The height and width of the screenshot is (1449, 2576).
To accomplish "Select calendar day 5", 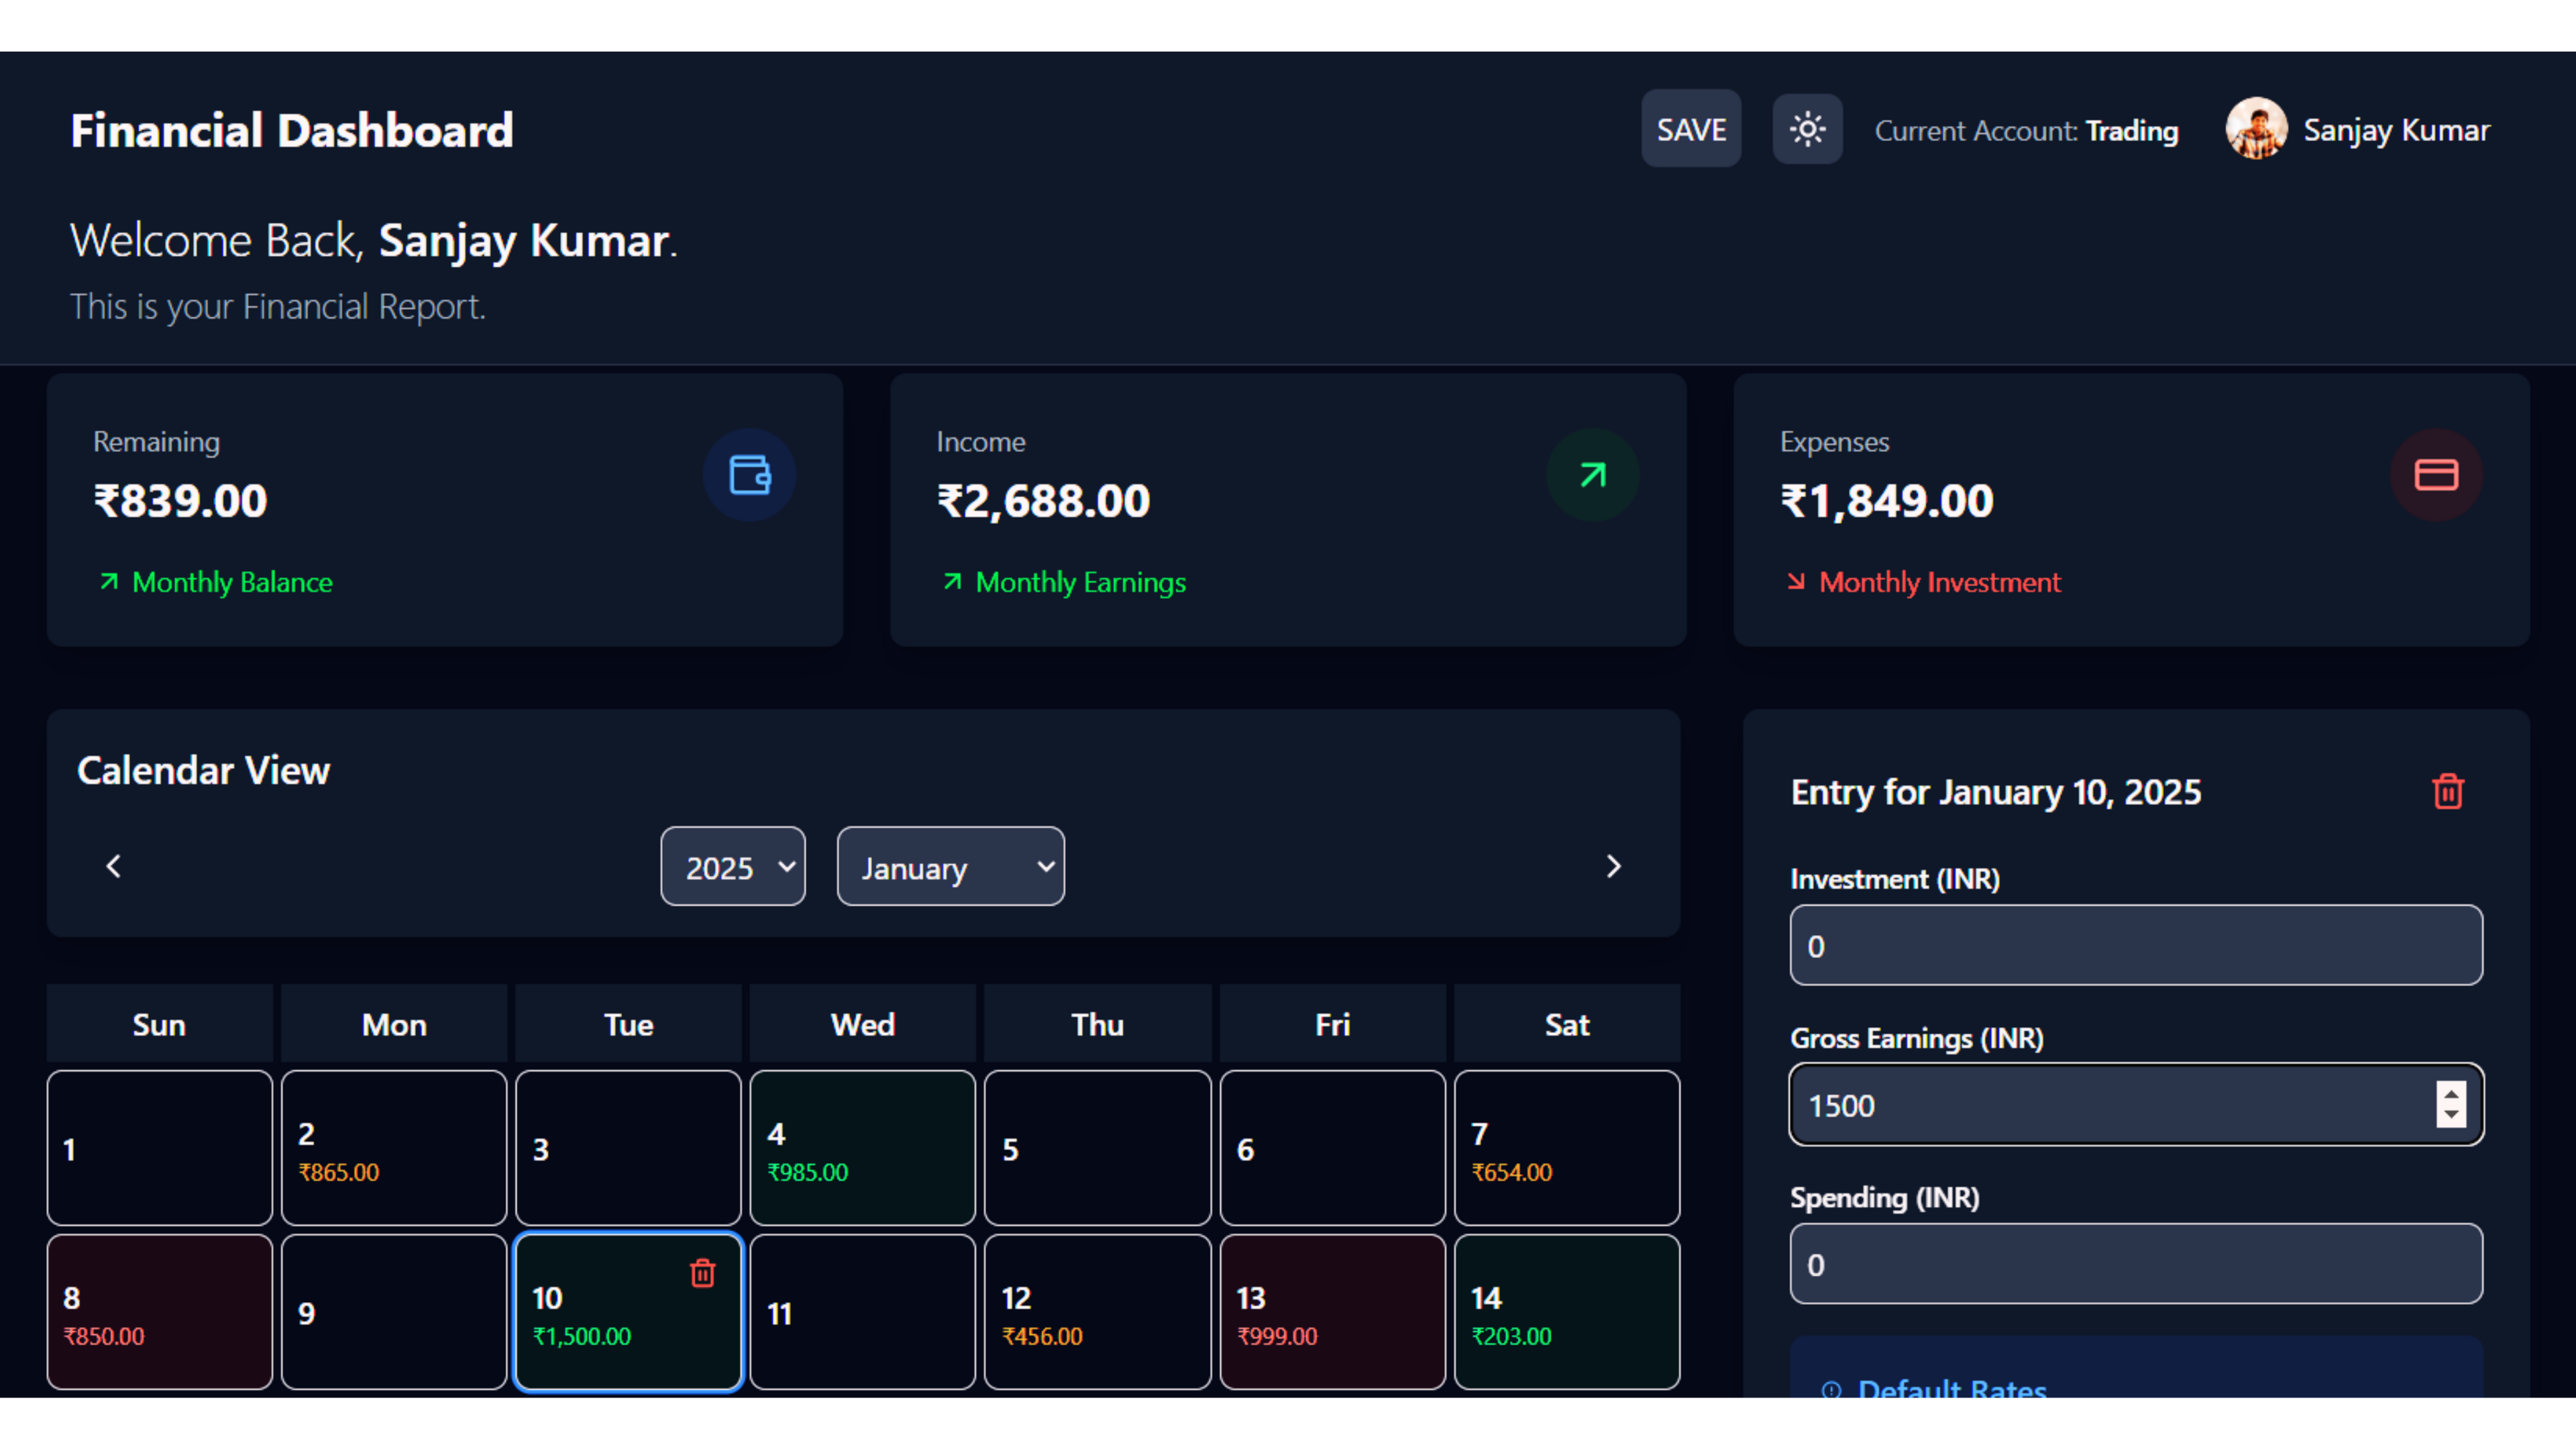I will click(1097, 1148).
